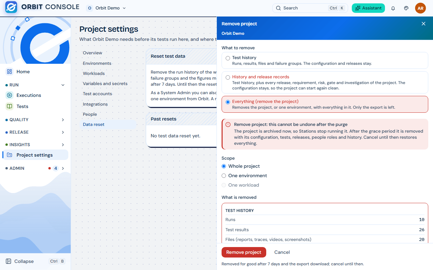Click Cancel in the remove panel

point(282,252)
